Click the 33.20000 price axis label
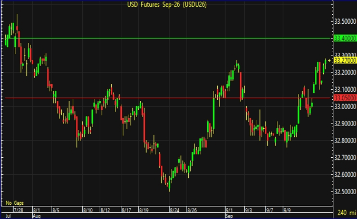 [345, 72]
